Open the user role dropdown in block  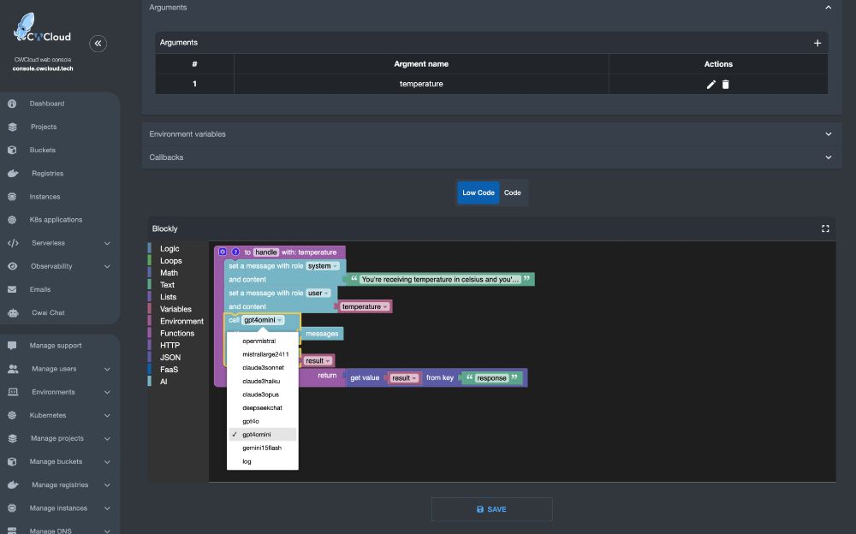point(318,294)
